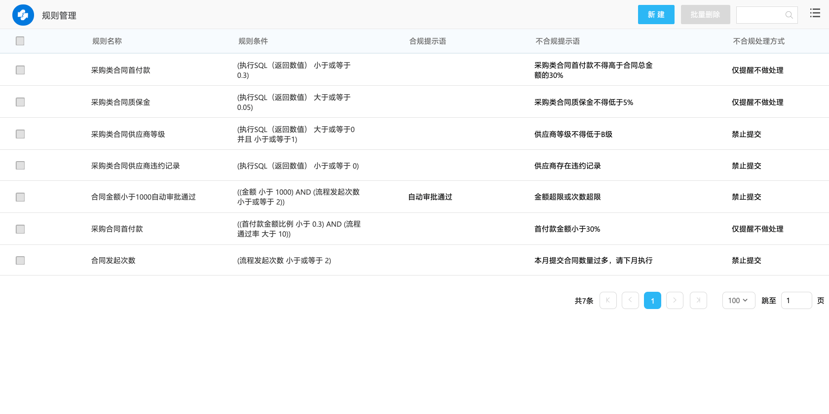Open the rule named 采购类合同质保金
The height and width of the screenshot is (414, 829).
click(x=121, y=103)
